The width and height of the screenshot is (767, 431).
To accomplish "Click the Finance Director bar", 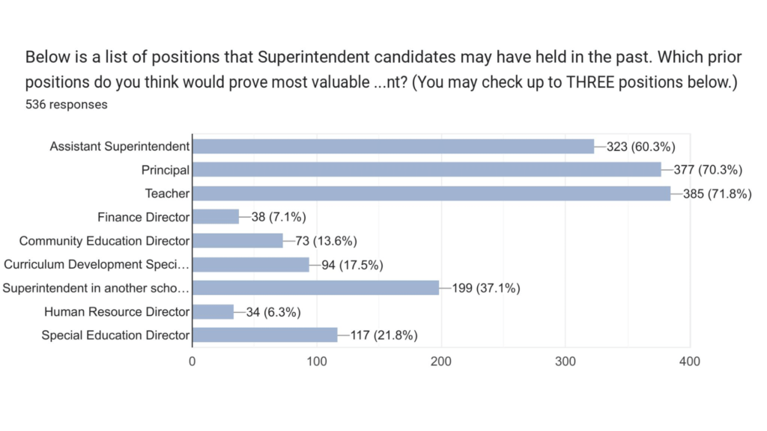I will pyautogui.click(x=216, y=217).
